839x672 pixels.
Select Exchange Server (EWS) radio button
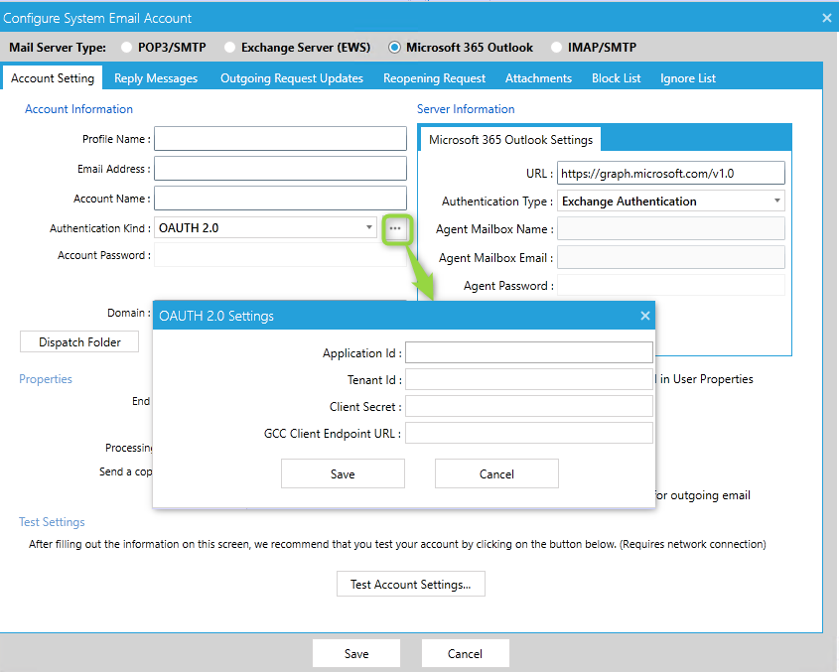pos(229,47)
